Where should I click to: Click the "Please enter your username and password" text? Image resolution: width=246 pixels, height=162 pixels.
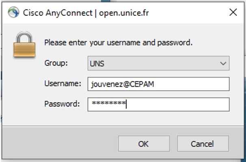coord(118,43)
